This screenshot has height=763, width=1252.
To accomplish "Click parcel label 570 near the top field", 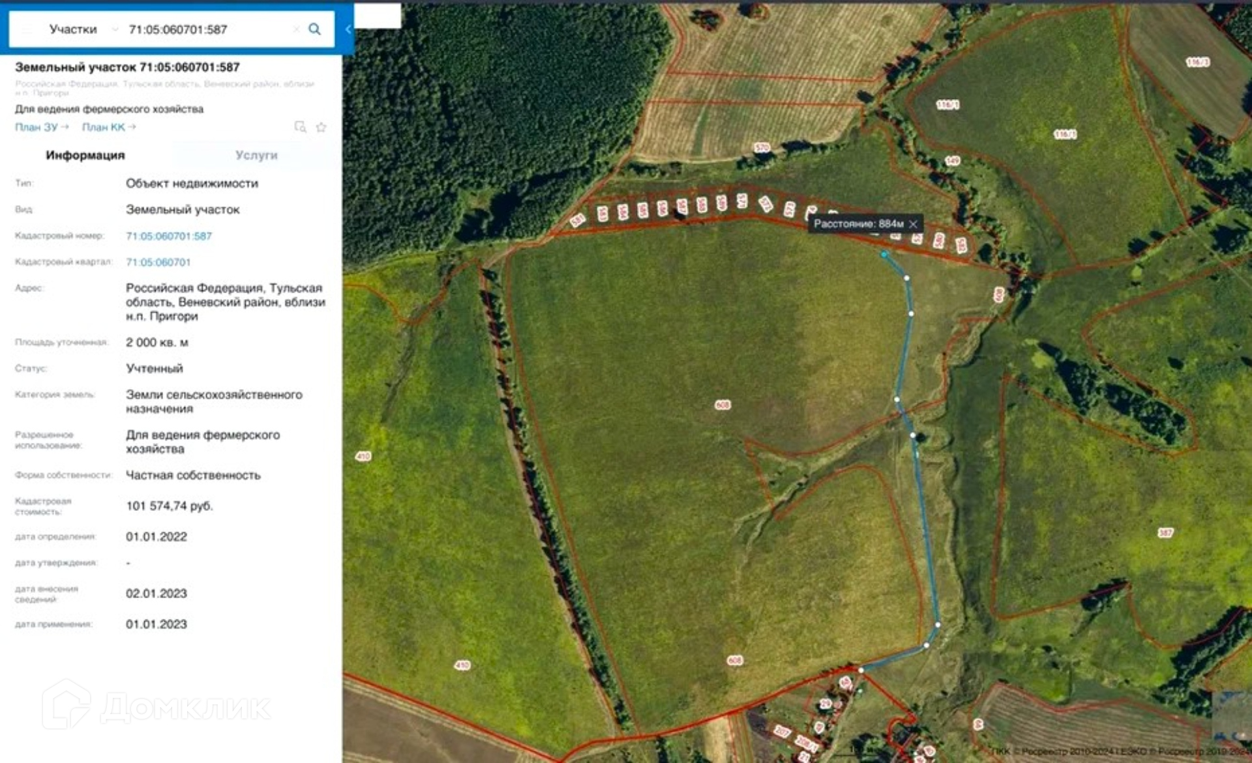I will tap(762, 147).
